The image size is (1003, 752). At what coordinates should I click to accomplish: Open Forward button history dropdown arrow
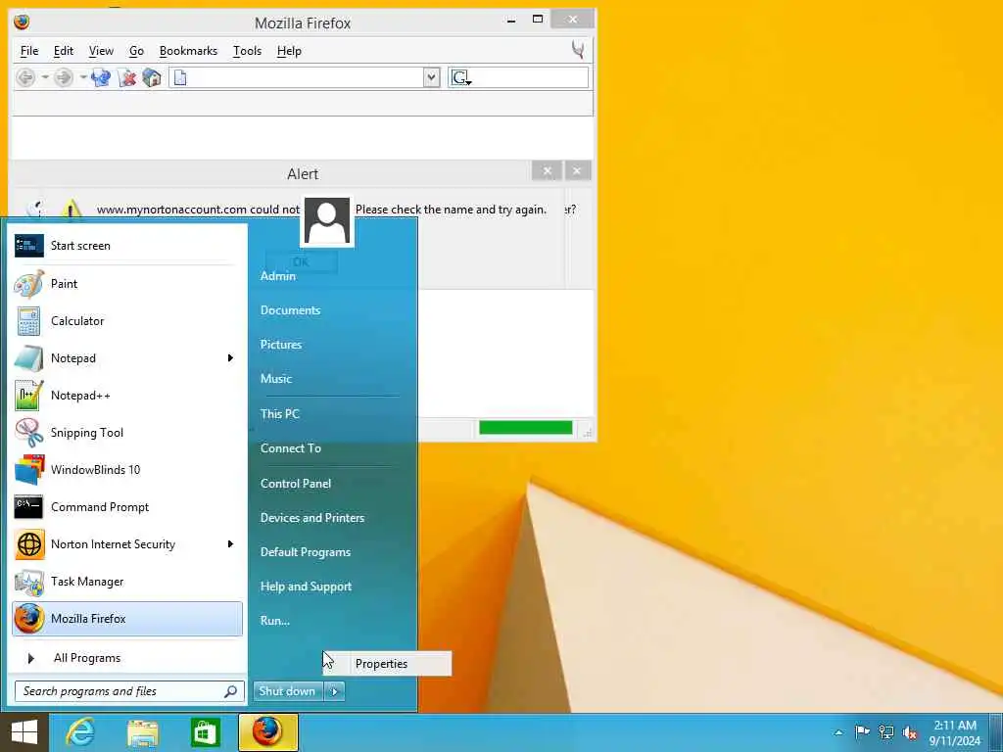pos(83,78)
